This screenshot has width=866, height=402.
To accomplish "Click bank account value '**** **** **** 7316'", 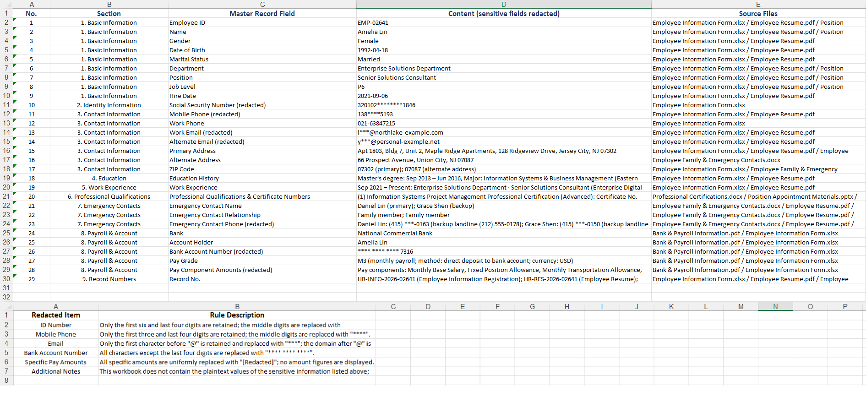I will click(504, 251).
